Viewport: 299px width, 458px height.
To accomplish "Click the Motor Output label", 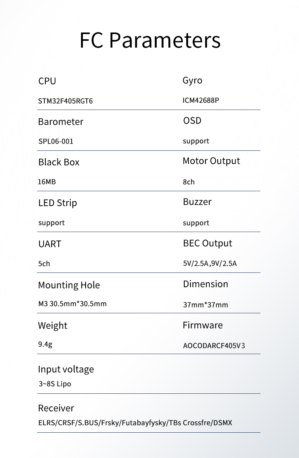I will coord(211,161).
